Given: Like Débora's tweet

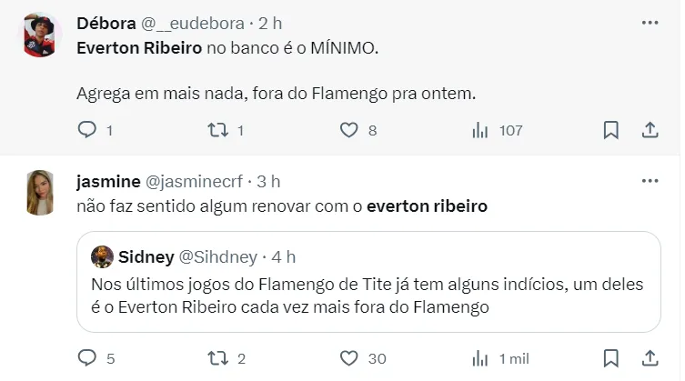Looking at the screenshot, I should 348,130.
